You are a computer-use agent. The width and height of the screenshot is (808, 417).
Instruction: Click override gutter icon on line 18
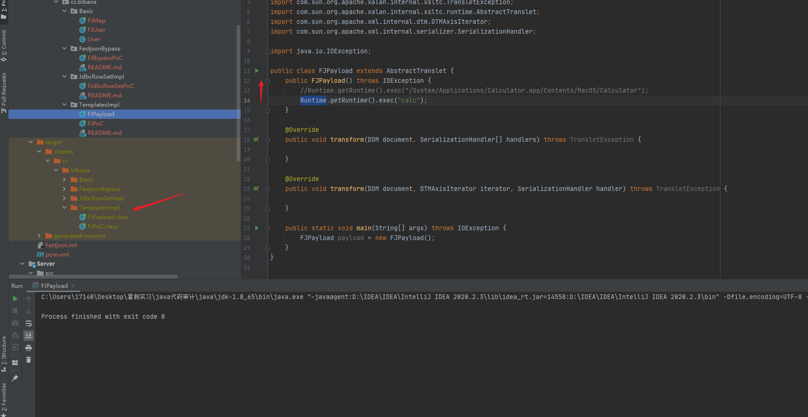(x=256, y=139)
